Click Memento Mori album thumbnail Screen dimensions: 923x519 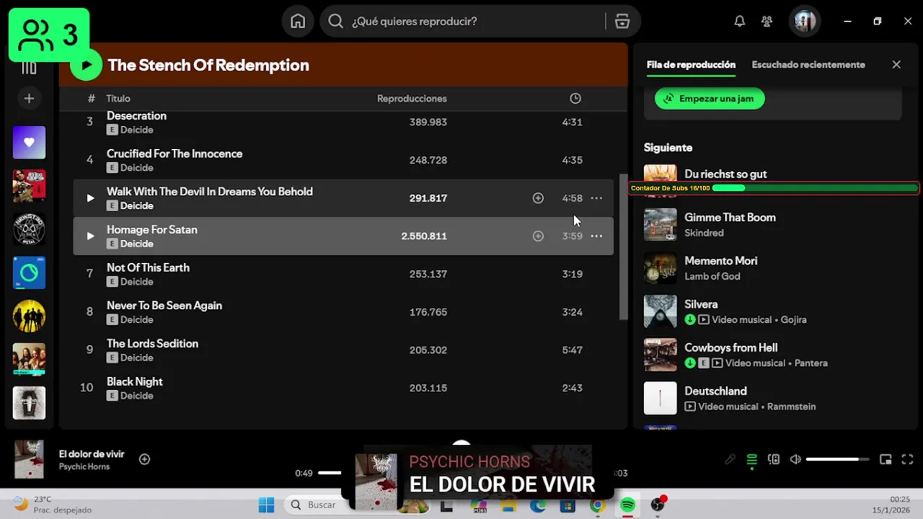click(x=660, y=268)
